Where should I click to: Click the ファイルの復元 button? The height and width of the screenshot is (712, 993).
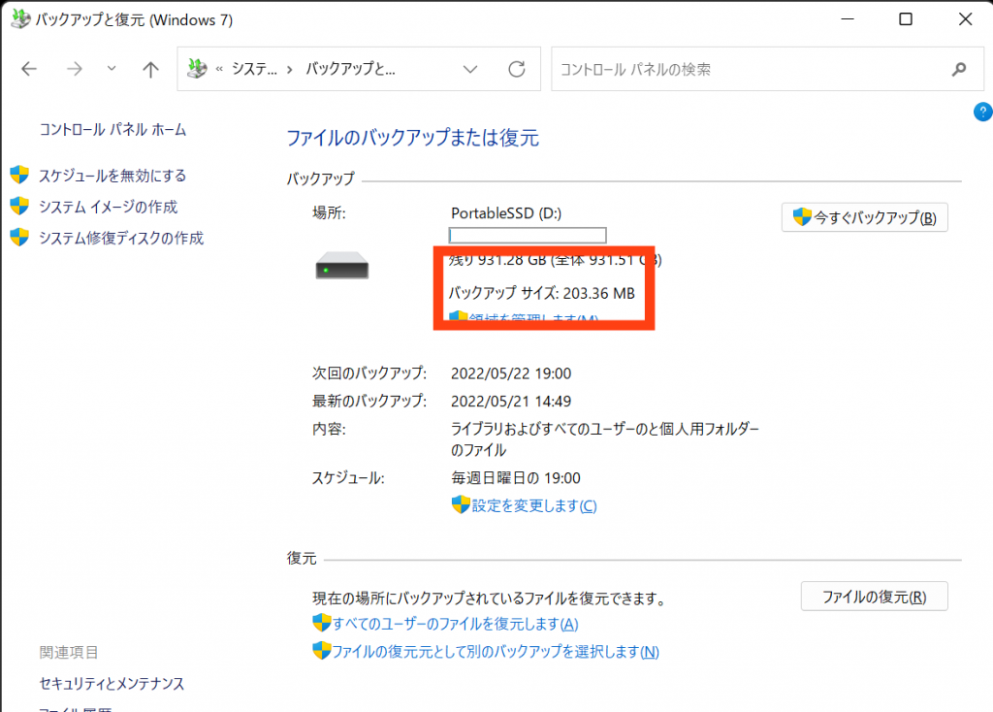[x=874, y=596]
